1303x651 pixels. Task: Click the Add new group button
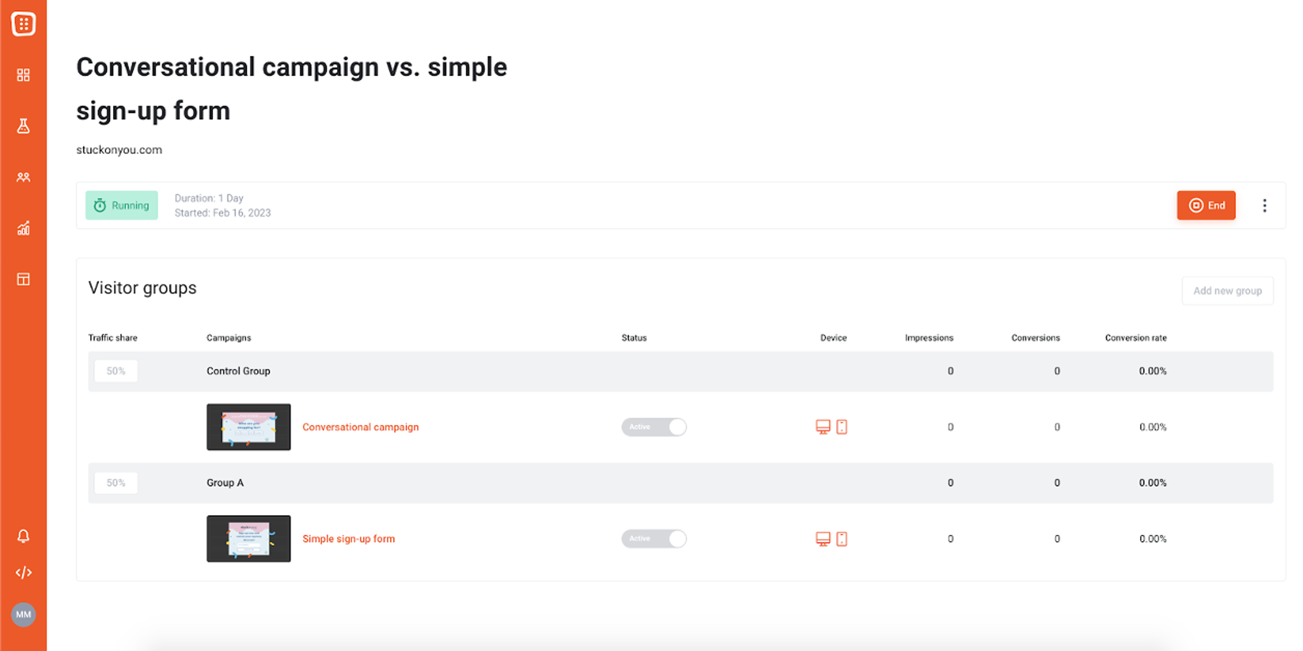(1228, 291)
